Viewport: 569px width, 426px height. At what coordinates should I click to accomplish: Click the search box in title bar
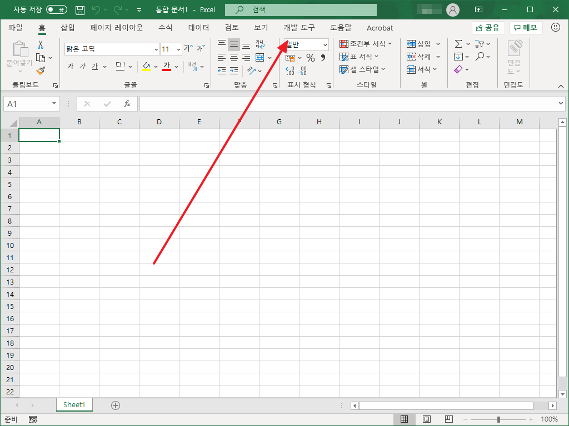(301, 10)
